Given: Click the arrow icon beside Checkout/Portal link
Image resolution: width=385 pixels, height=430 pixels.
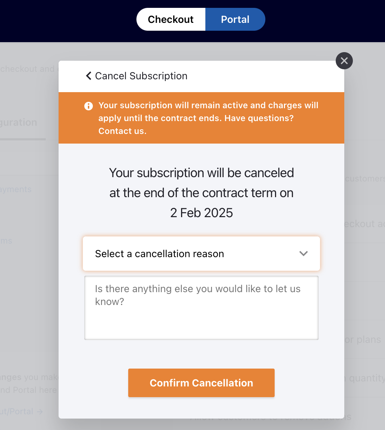Looking at the screenshot, I should (x=40, y=411).
